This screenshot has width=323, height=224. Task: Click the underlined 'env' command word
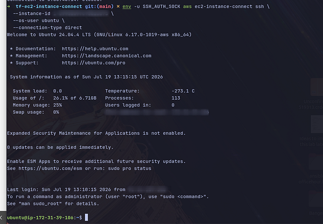coord(127,6)
